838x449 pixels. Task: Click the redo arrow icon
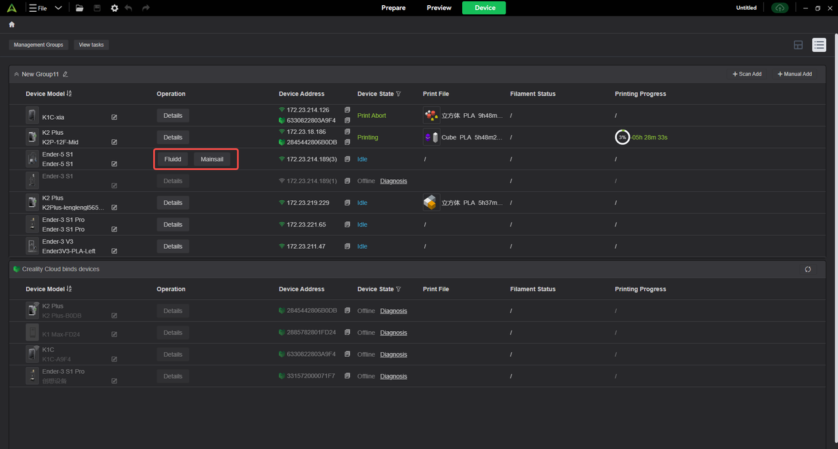coord(145,8)
